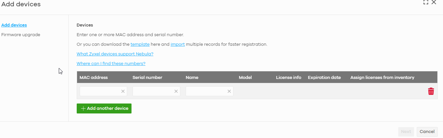Viewport: 443px width, 138px height.
Task: Expand dialog to full screen
Action: click(x=426, y=2)
